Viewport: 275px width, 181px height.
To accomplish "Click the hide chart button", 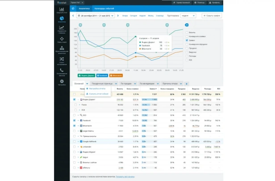I will coord(212,16).
